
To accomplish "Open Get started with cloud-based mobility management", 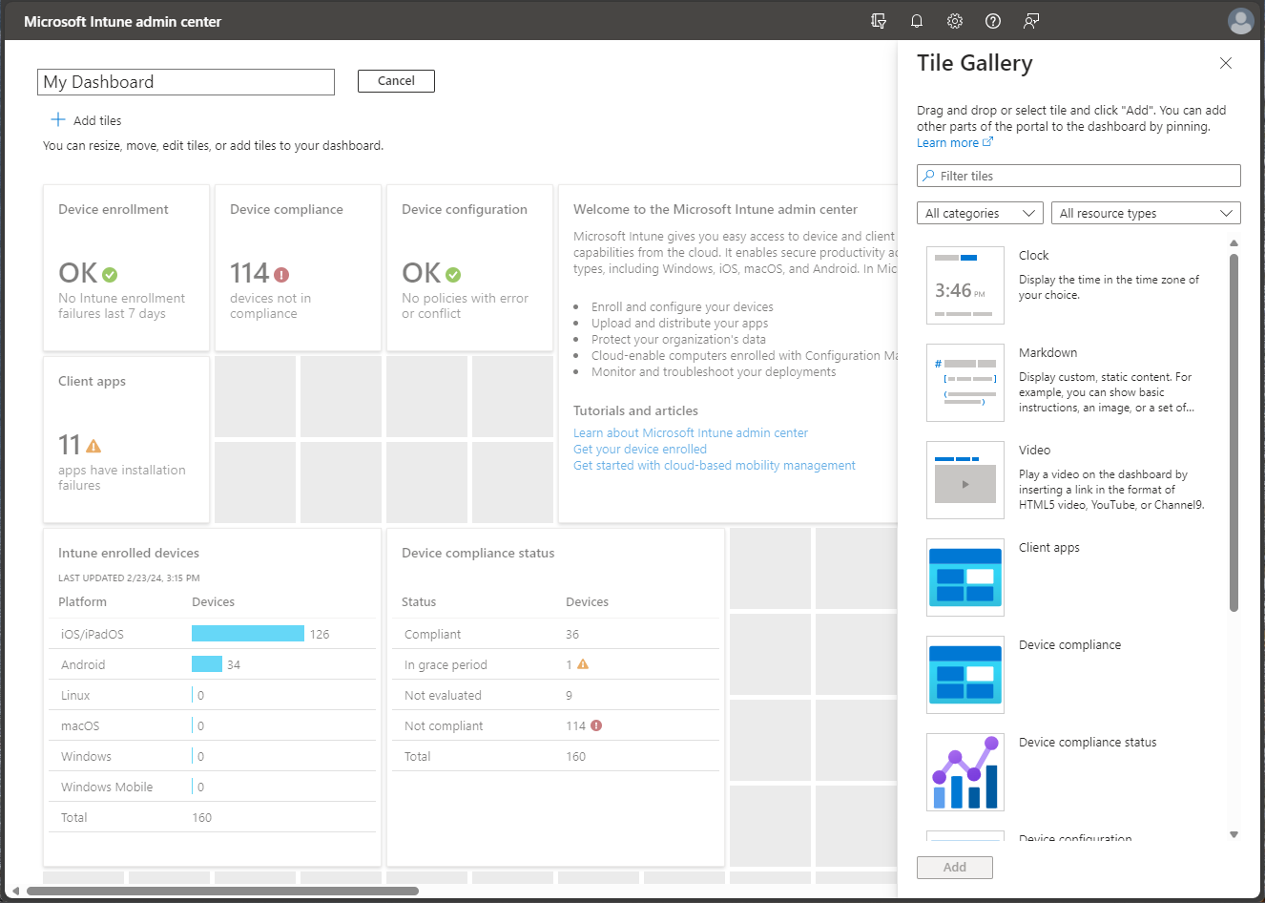I will pyautogui.click(x=715, y=466).
